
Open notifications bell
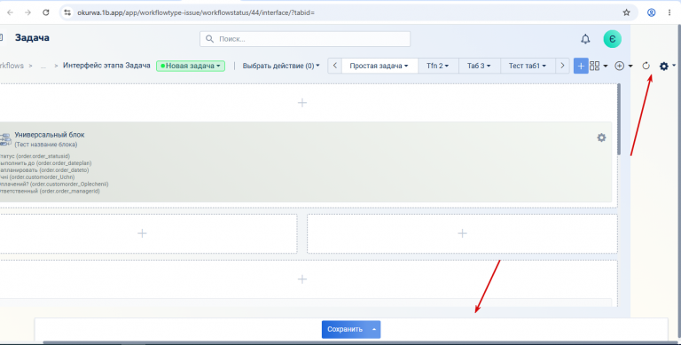[x=585, y=39]
